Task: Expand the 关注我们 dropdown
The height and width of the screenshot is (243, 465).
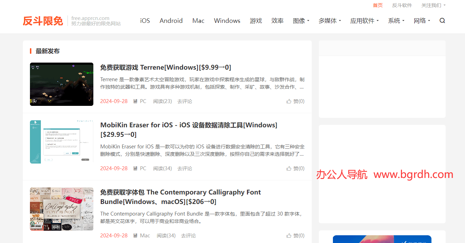Action: [x=433, y=5]
